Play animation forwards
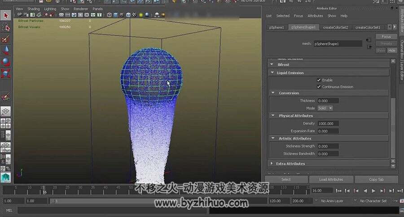Image resolution: width=404 pixels, height=217 pixels. [x=373, y=191]
